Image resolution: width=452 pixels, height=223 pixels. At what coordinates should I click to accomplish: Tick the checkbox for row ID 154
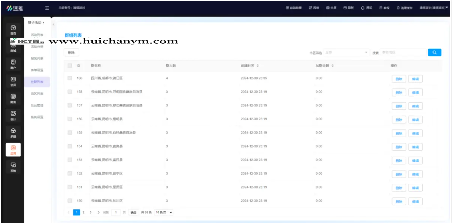point(70,146)
